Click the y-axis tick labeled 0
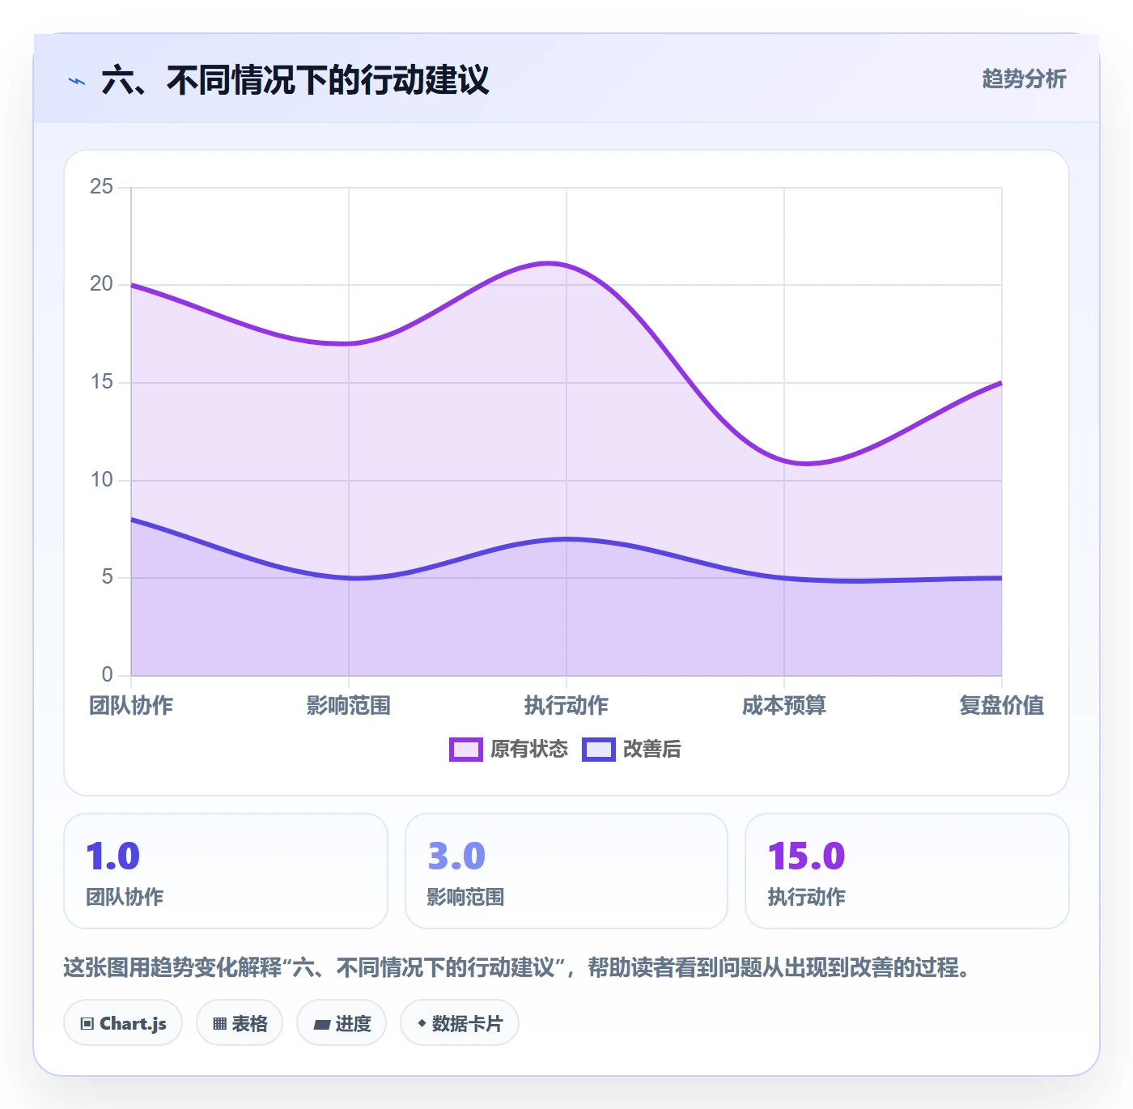 click(107, 675)
